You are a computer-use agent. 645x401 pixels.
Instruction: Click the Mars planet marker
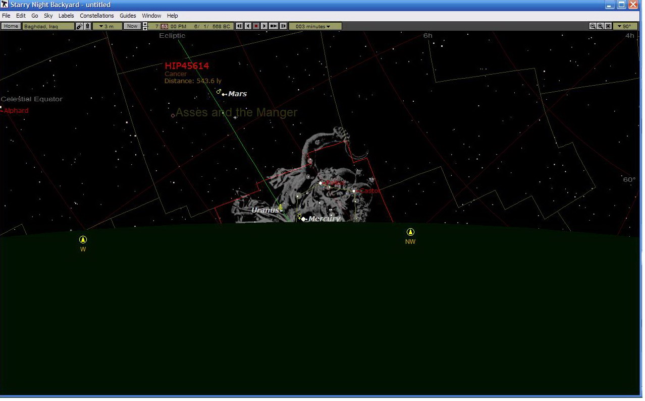[x=223, y=94]
